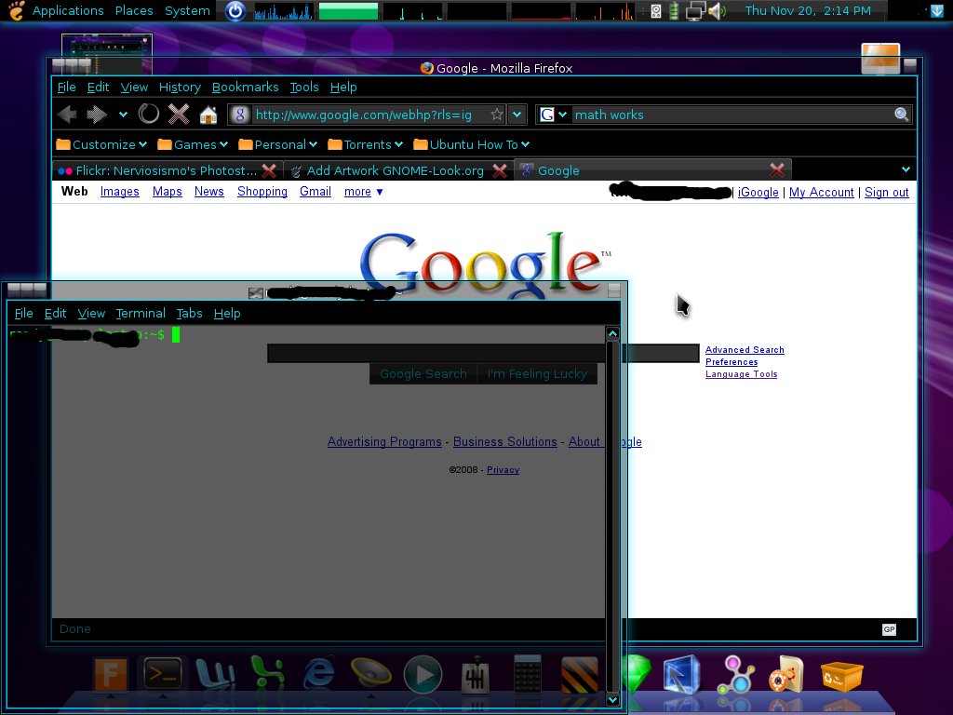Screen dimensions: 953x715
Task: Open Places menu in top panel
Action: click(134, 10)
